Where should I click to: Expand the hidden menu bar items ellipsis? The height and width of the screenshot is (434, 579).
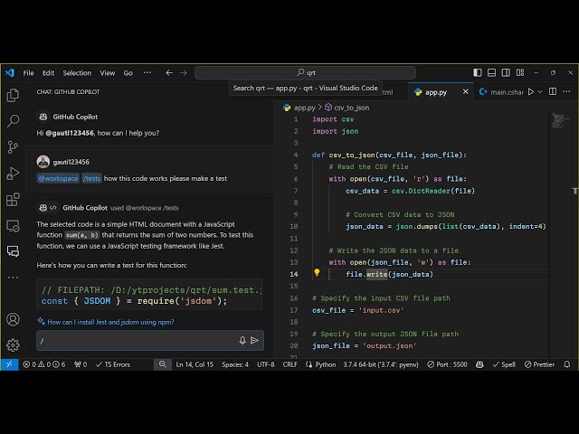coord(143,72)
